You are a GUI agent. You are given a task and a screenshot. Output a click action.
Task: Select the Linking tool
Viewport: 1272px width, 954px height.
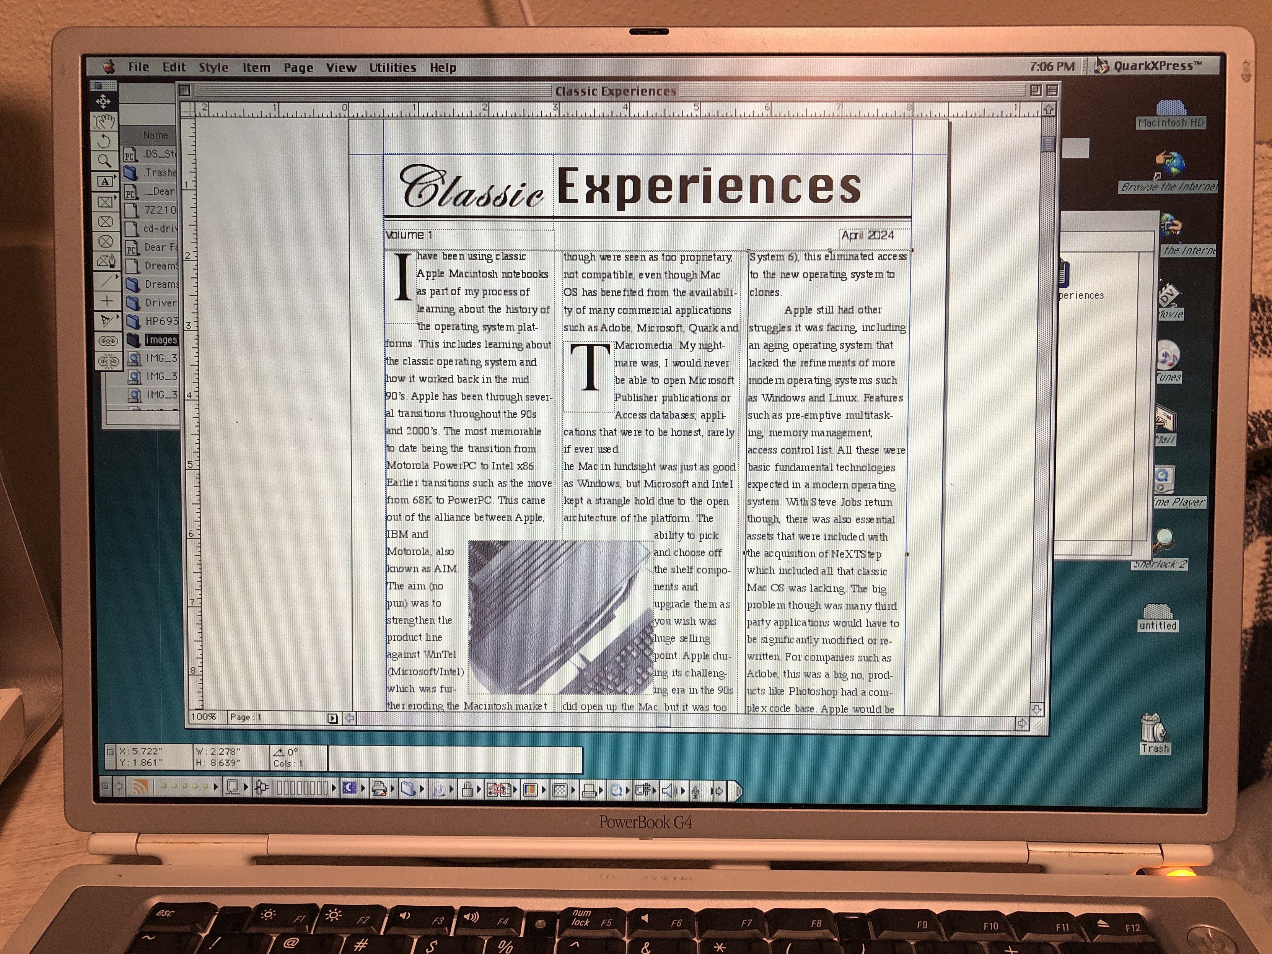pyautogui.click(x=108, y=341)
